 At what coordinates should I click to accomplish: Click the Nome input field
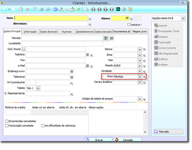(51, 18)
